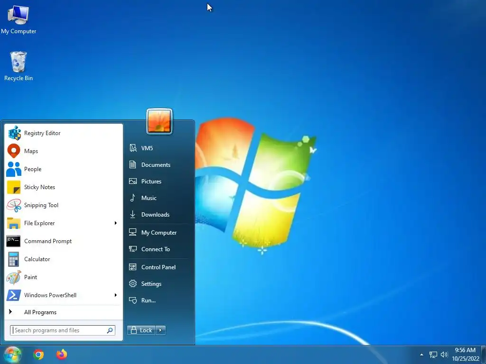This screenshot has width=486, height=364.
Task: Click the "Snipping Tool" label
Action: pos(41,205)
